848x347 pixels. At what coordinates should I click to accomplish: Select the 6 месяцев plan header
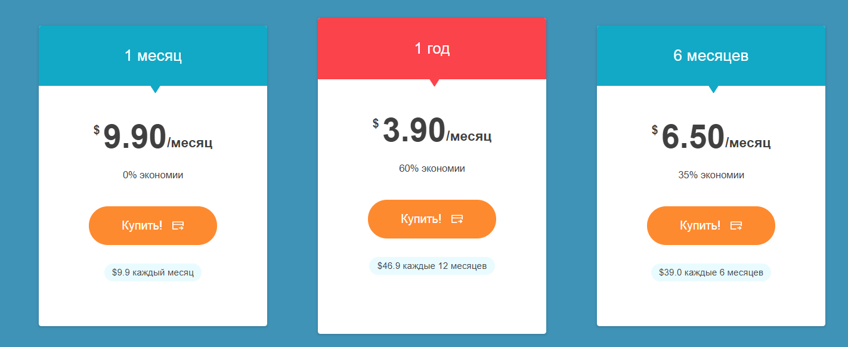[711, 56]
